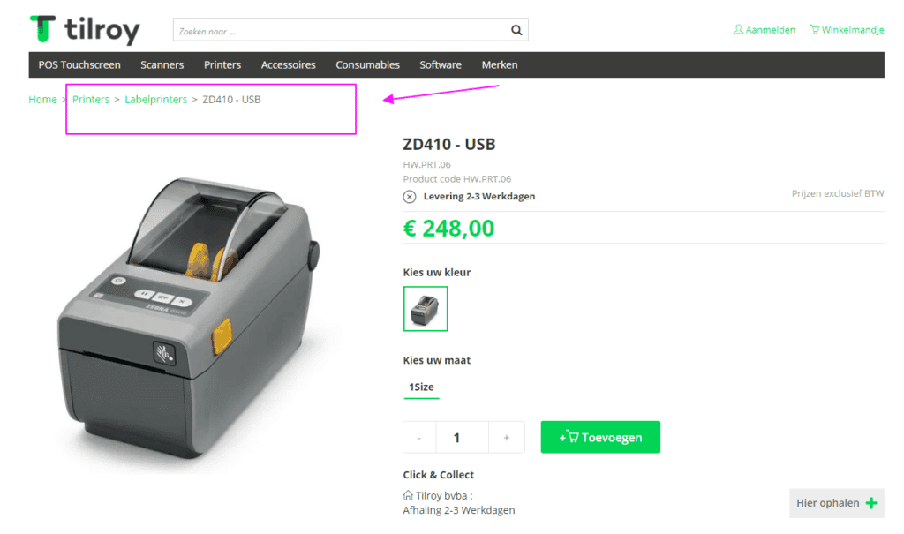Click the Kies uw maat label
This screenshot has height=534, width=904.
pyautogui.click(x=436, y=360)
